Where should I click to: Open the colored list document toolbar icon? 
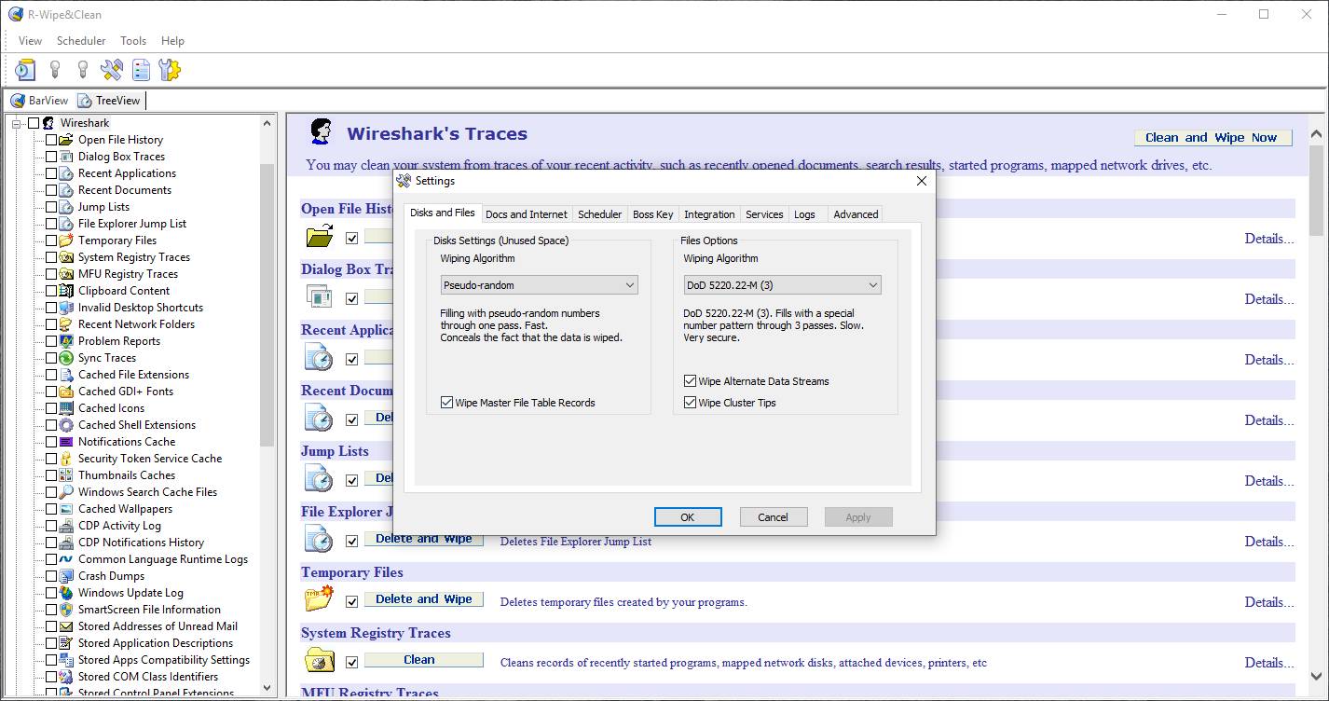pyautogui.click(x=141, y=70)
